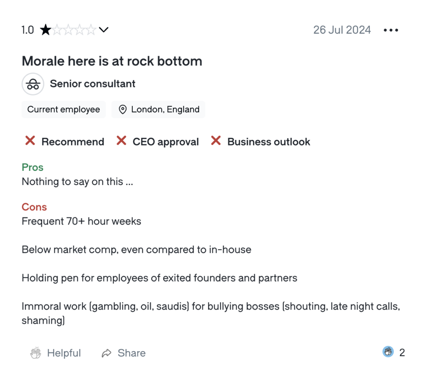
Task: Select the Current employee tag
Action: (x=64, y=109)
